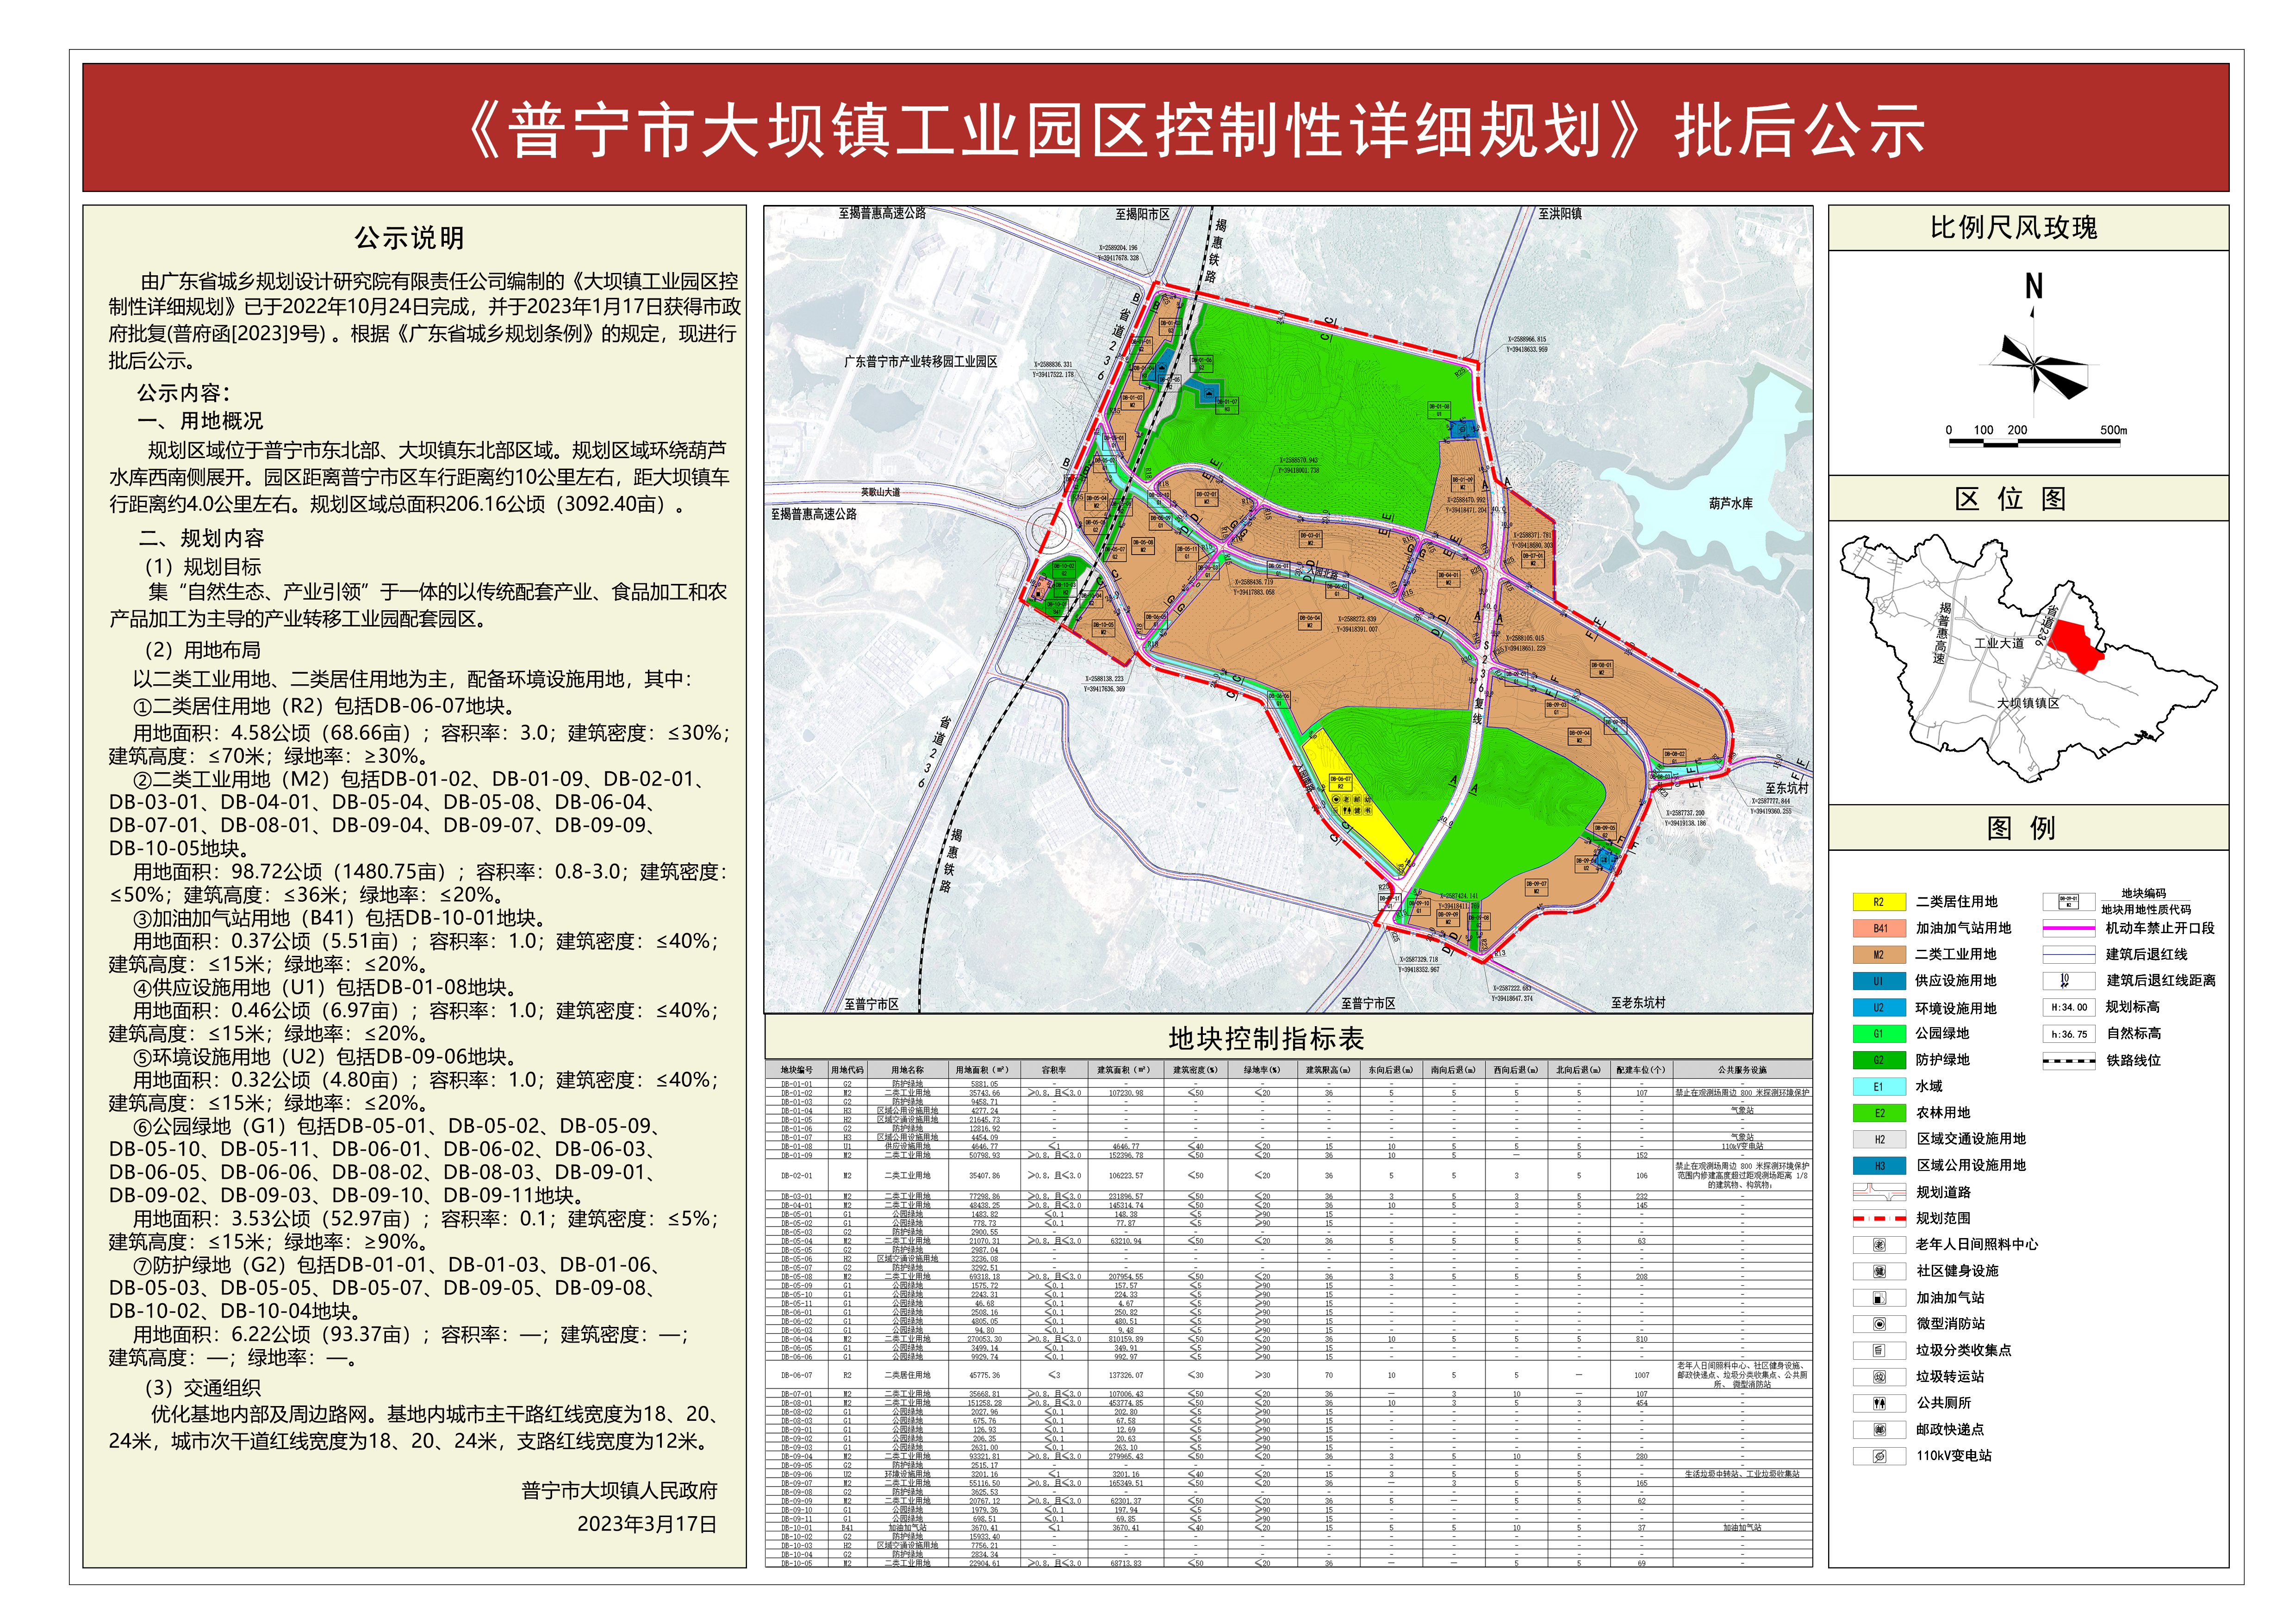Click the B41 gas station land swatch
The image size is (2296, 1623).
[x=1879, y=929]
